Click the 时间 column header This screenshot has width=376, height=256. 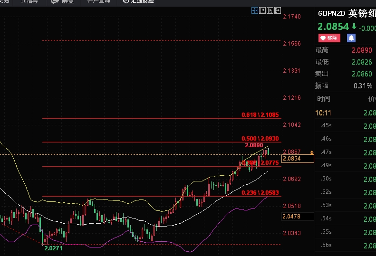point(324,99)
